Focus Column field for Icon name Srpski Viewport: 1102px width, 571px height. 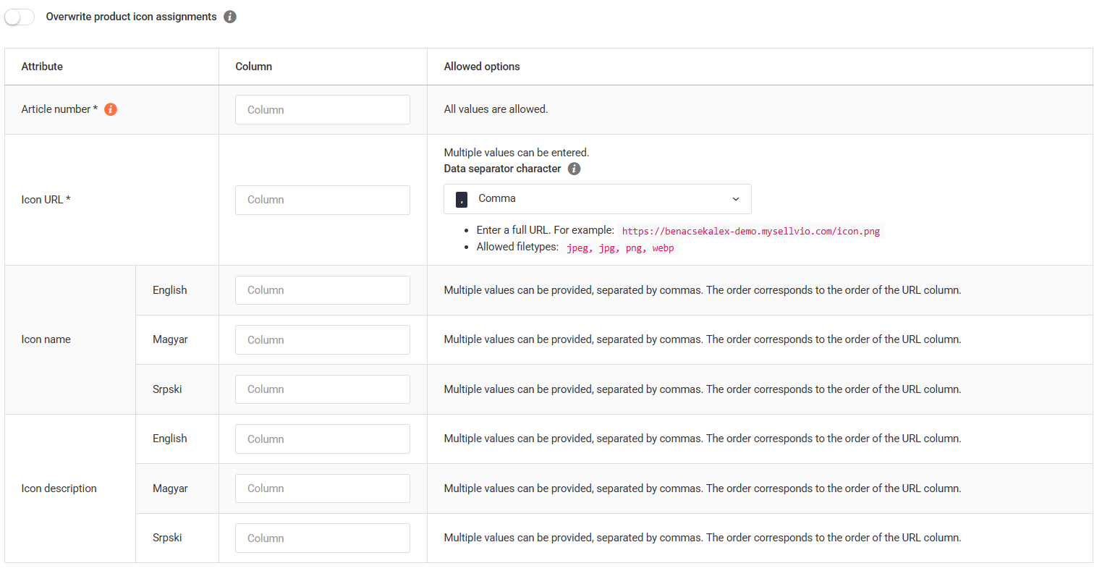[x=323, y=389]
